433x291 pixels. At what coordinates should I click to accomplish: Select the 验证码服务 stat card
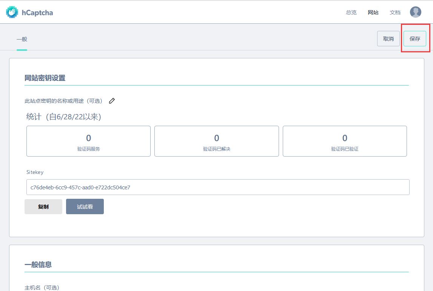(88, 141)
